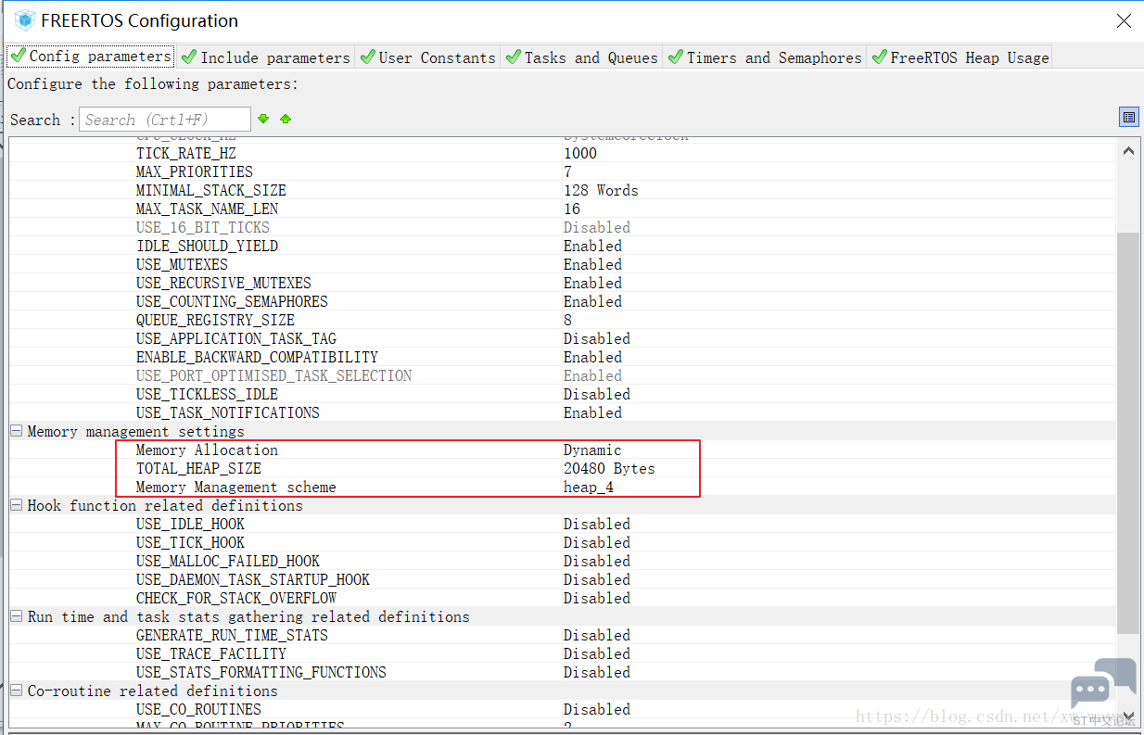Open the FreeRTOS Heap Usage tab
This screenshot has height=735, width=1144.
960,57
